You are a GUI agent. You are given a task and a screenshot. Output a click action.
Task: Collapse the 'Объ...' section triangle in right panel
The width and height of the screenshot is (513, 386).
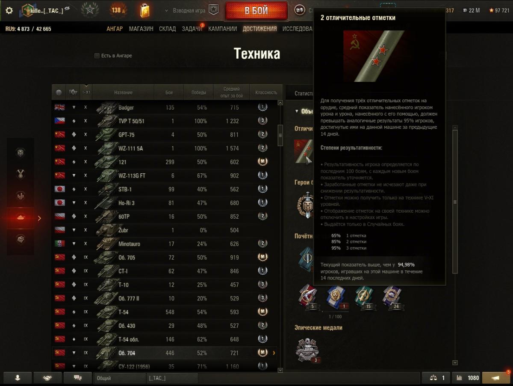click(x=297, y=111)
